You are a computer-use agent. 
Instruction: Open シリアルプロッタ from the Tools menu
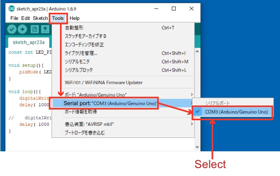pyautogui.click(x=123, y=70)
